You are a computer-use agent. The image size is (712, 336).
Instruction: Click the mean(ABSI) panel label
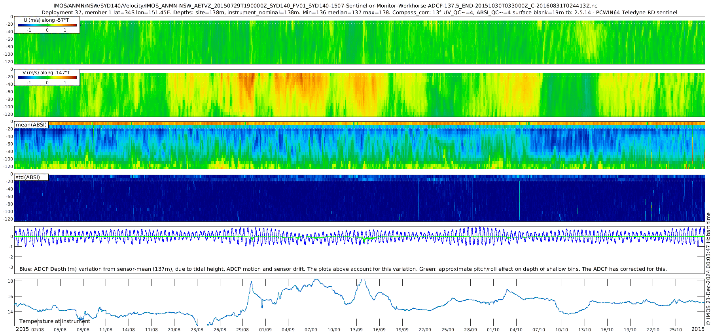coord(31,125)
